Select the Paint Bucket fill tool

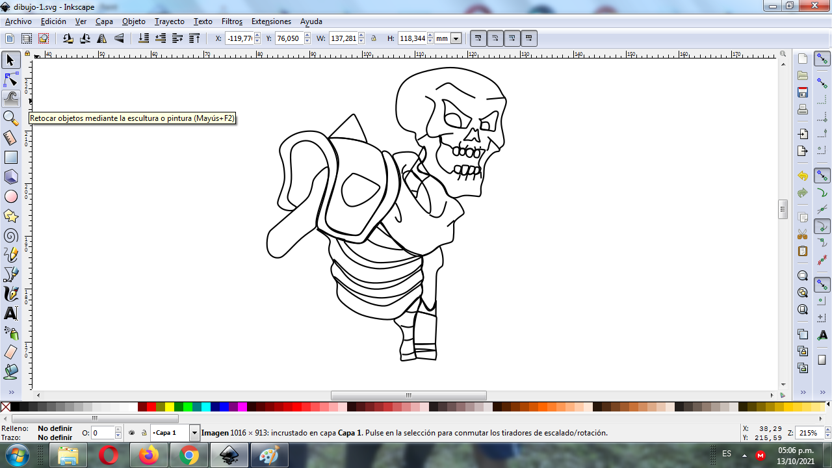[x=10, y=372]
